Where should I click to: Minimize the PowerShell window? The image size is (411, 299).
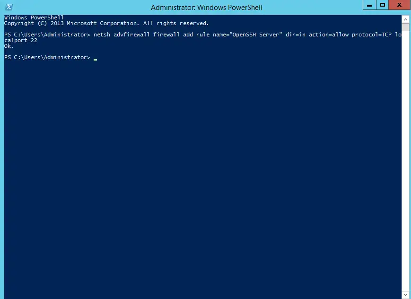pyautogui.click(x=368, y=5)
